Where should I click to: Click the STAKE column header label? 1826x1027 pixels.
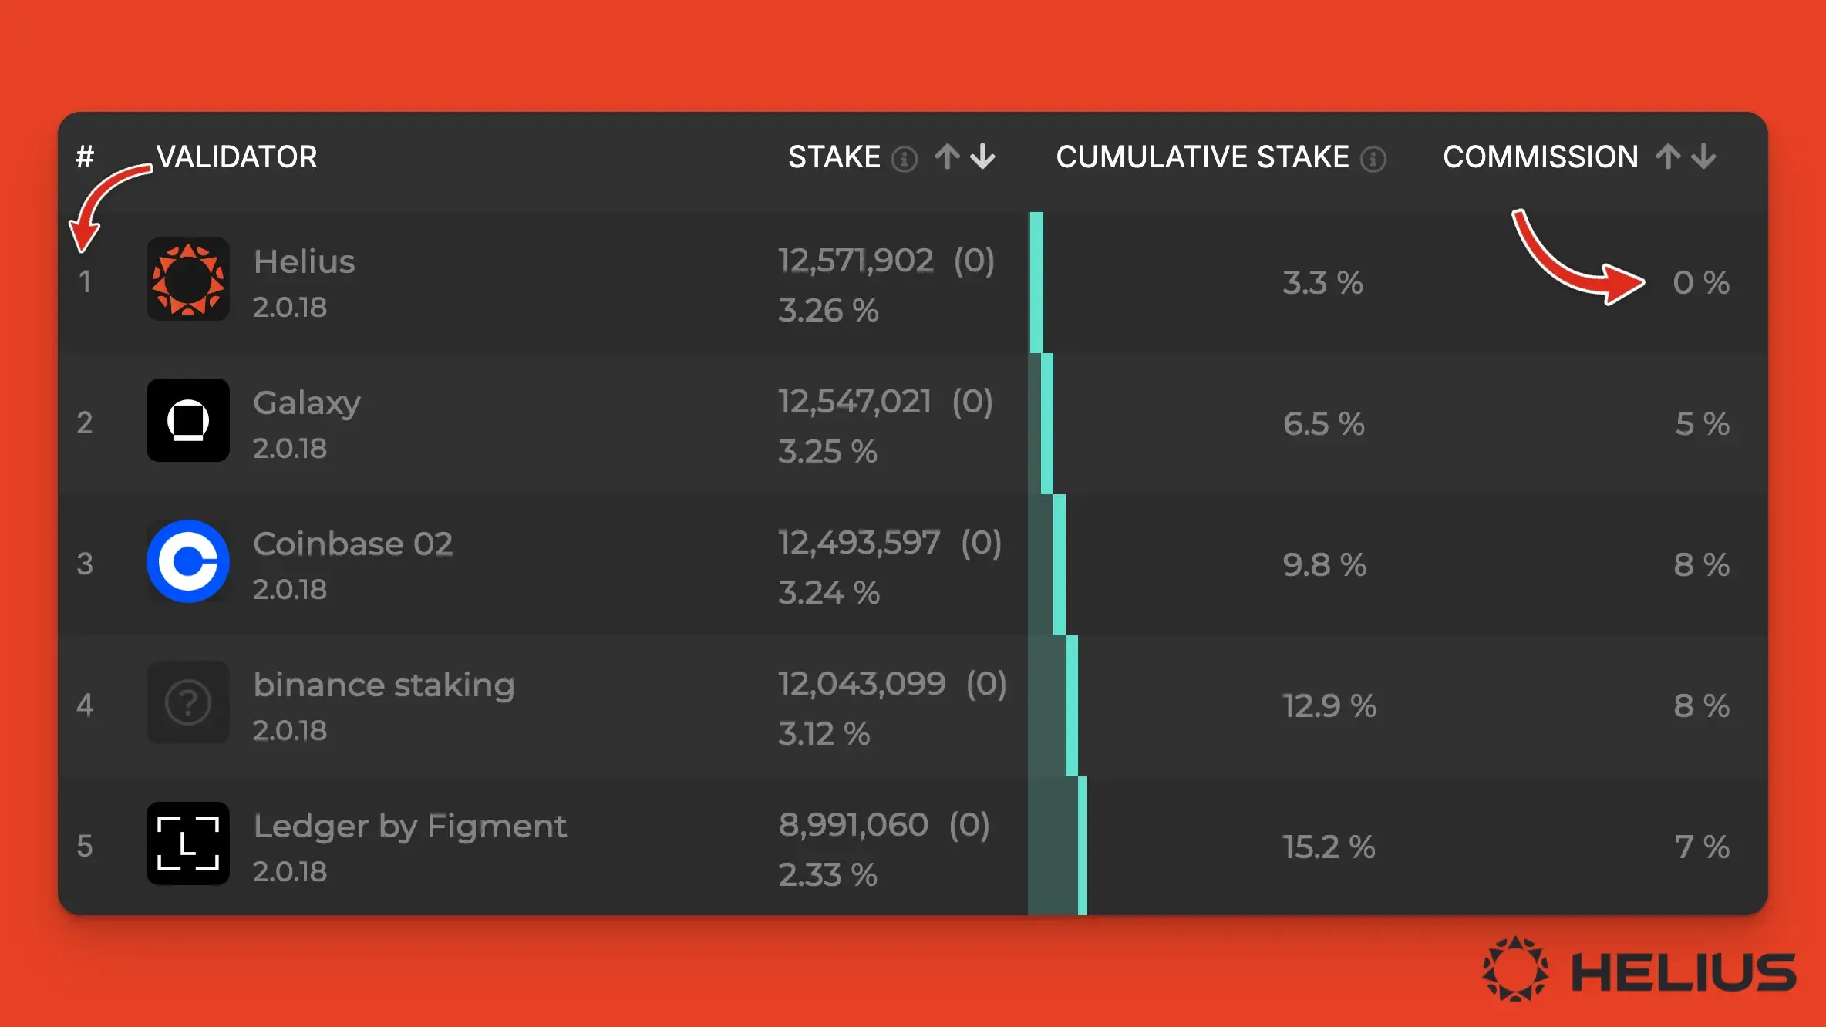point(834,157)
